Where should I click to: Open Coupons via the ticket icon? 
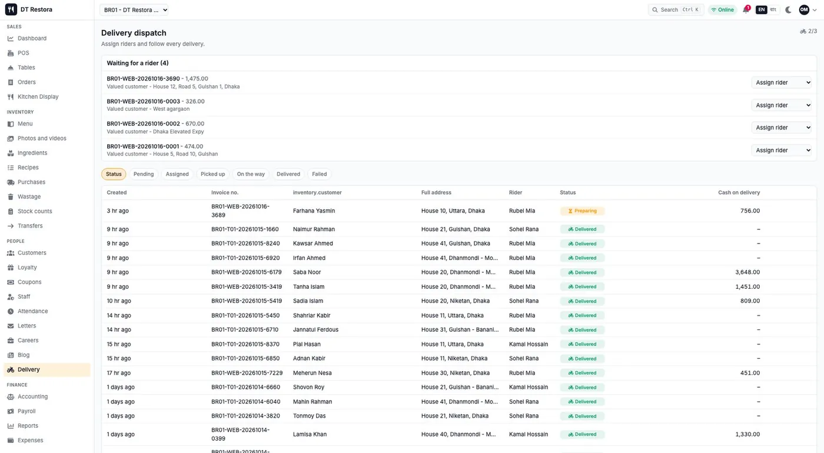(x=11, y=282)
